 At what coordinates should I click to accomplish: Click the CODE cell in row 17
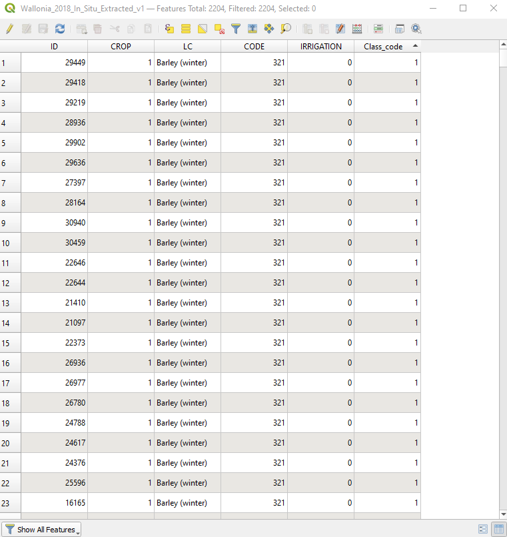254,383
